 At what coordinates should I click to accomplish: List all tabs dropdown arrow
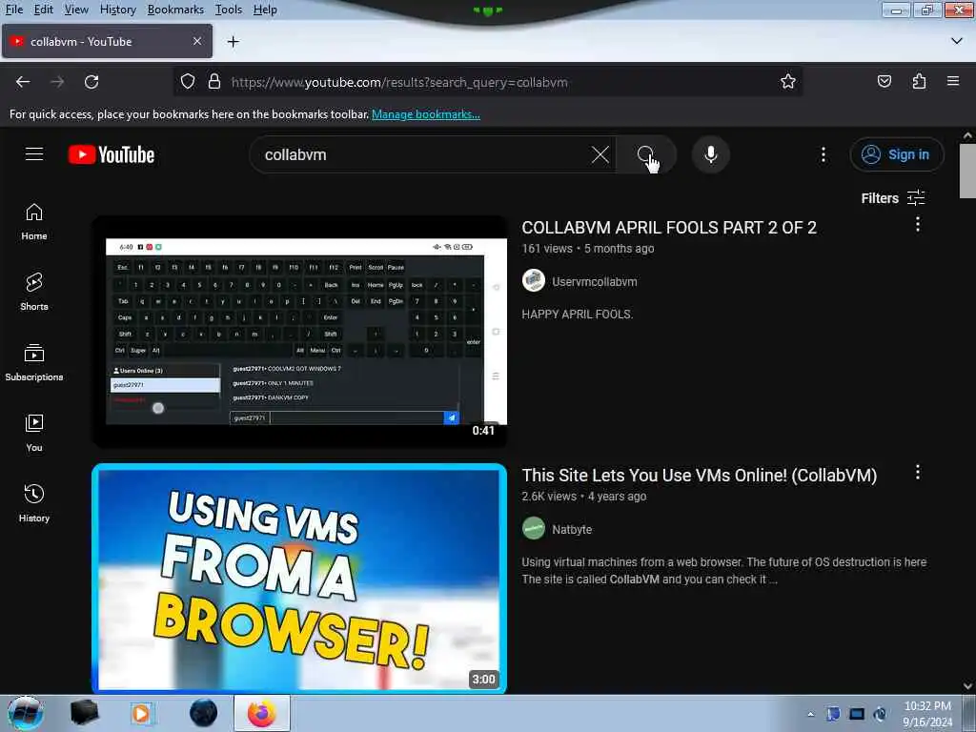click(957, 41)
